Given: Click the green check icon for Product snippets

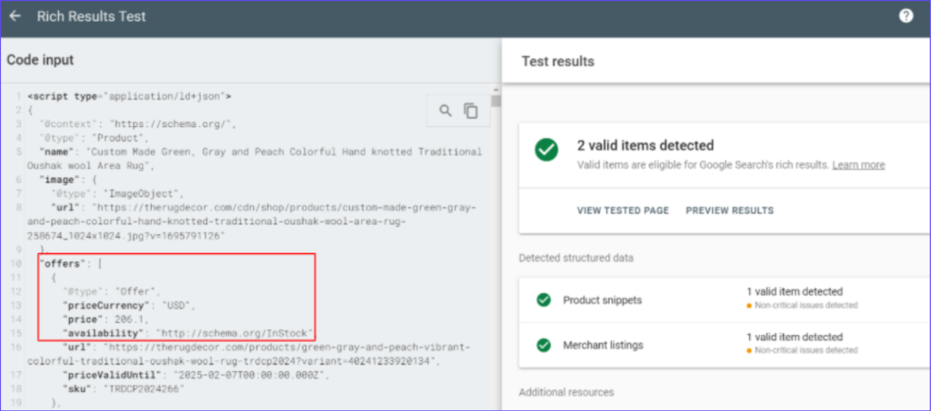Looking at the screenshot, I should [x=544, y=298].
